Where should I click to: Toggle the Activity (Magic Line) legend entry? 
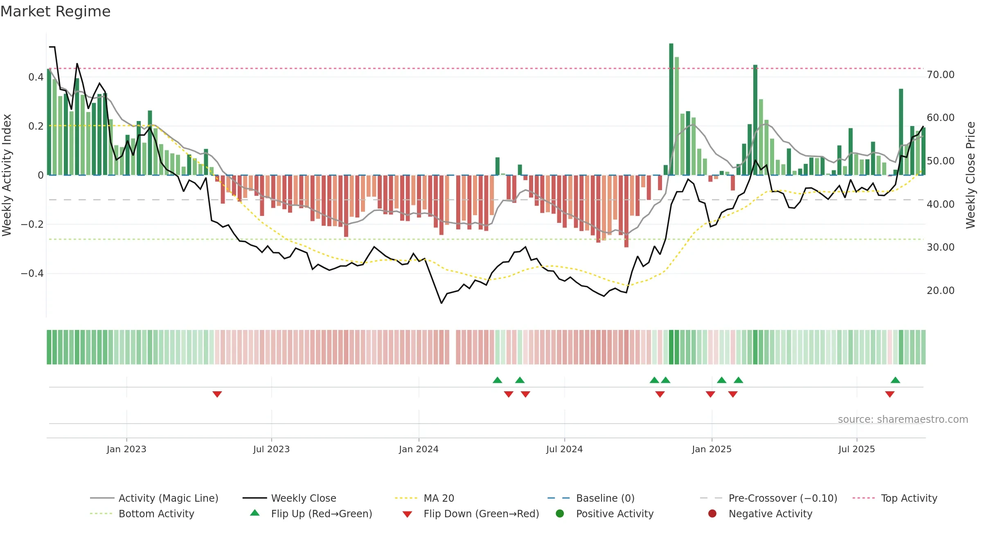[154, 498]
